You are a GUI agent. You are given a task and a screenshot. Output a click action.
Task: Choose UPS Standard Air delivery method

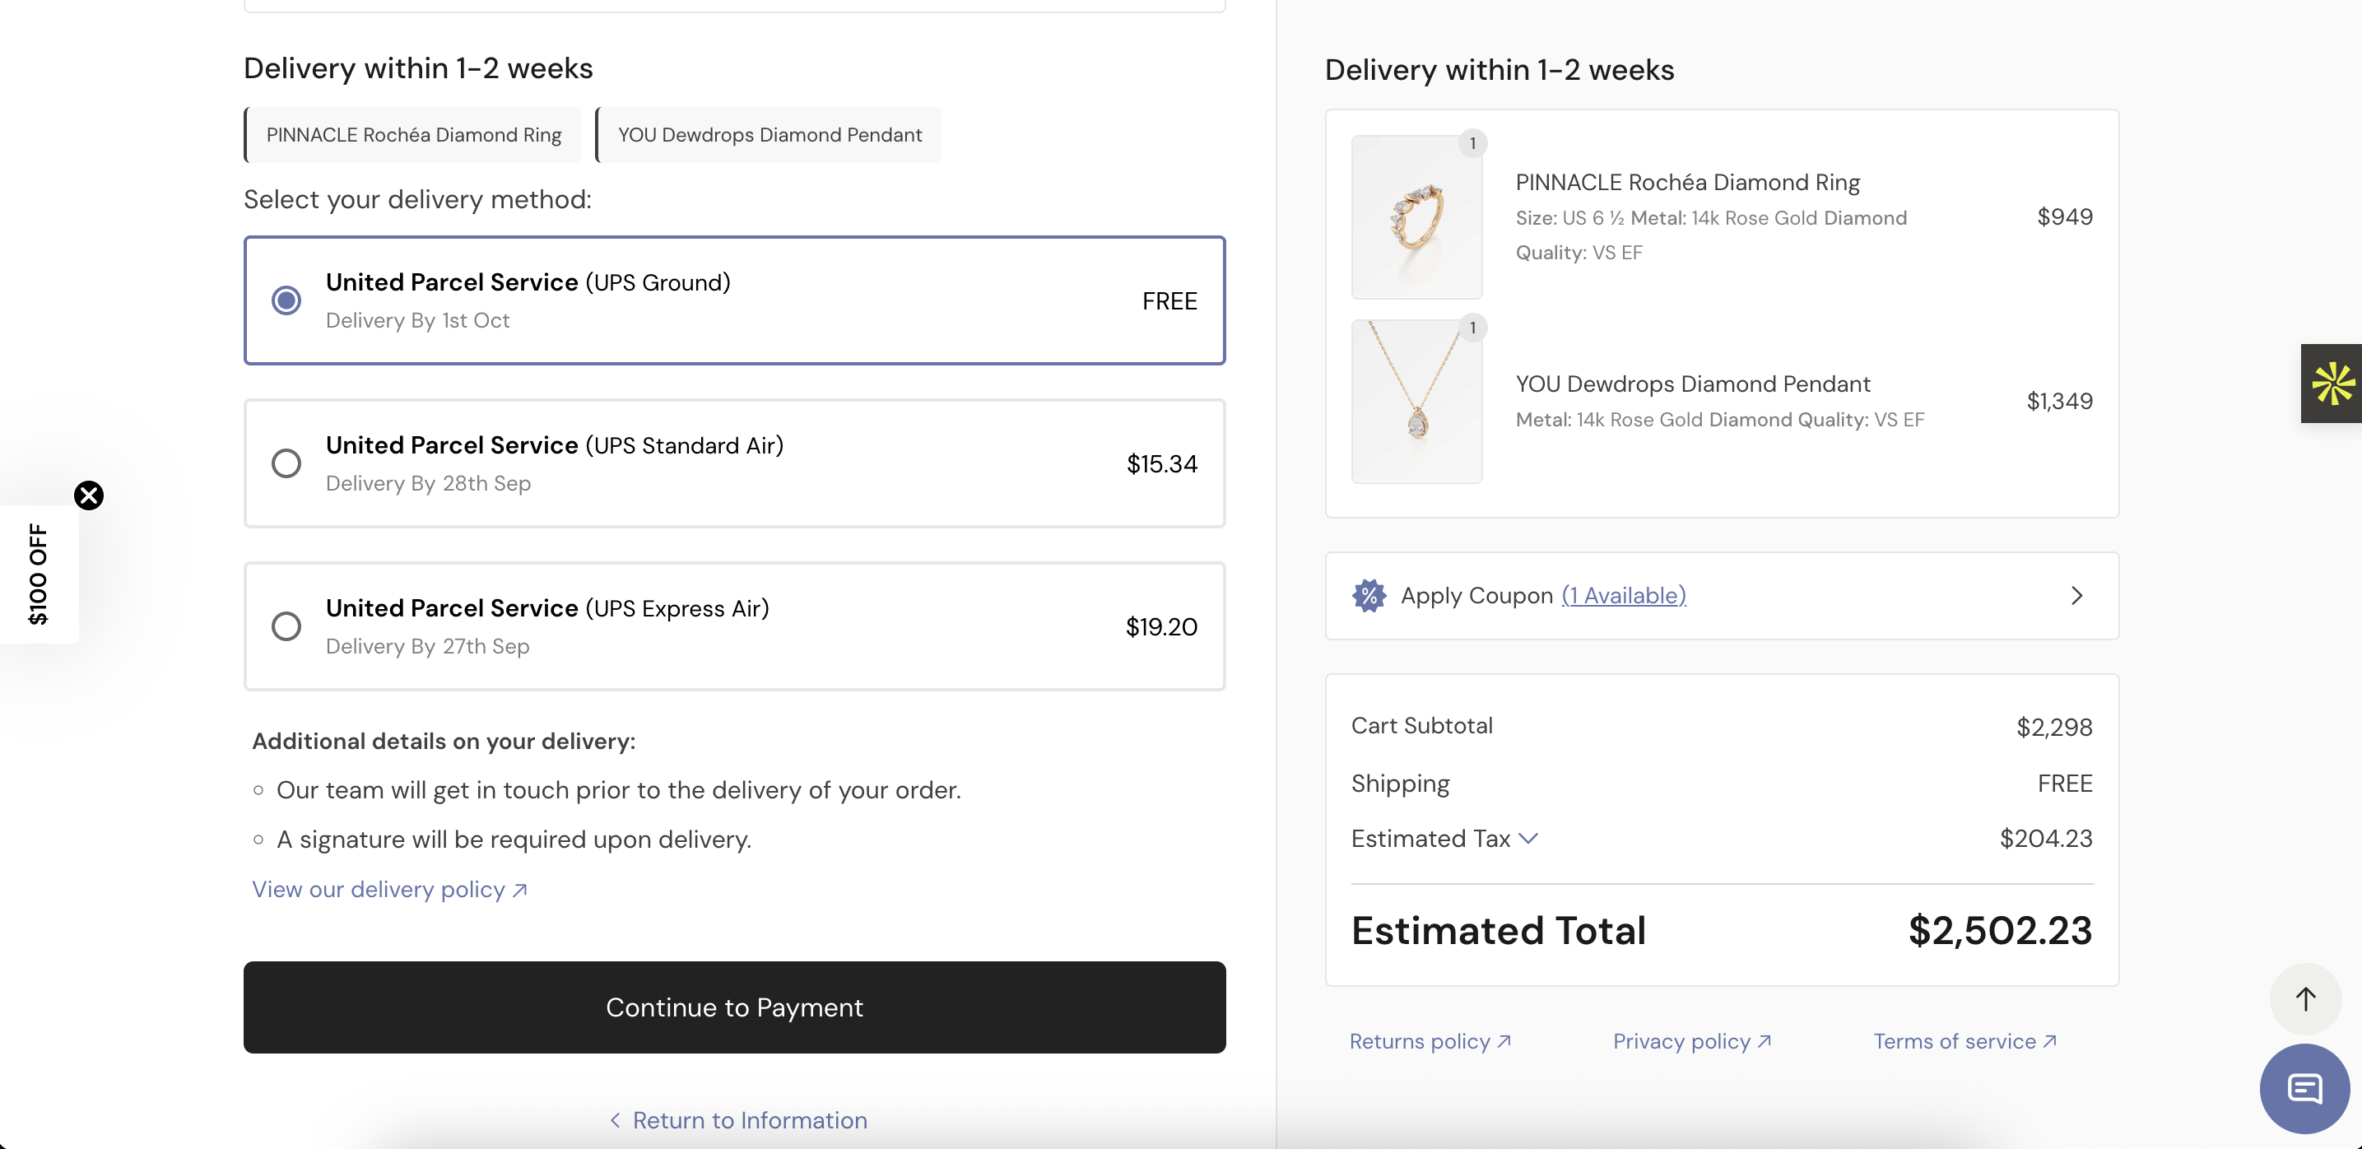[x=286, y=464]
